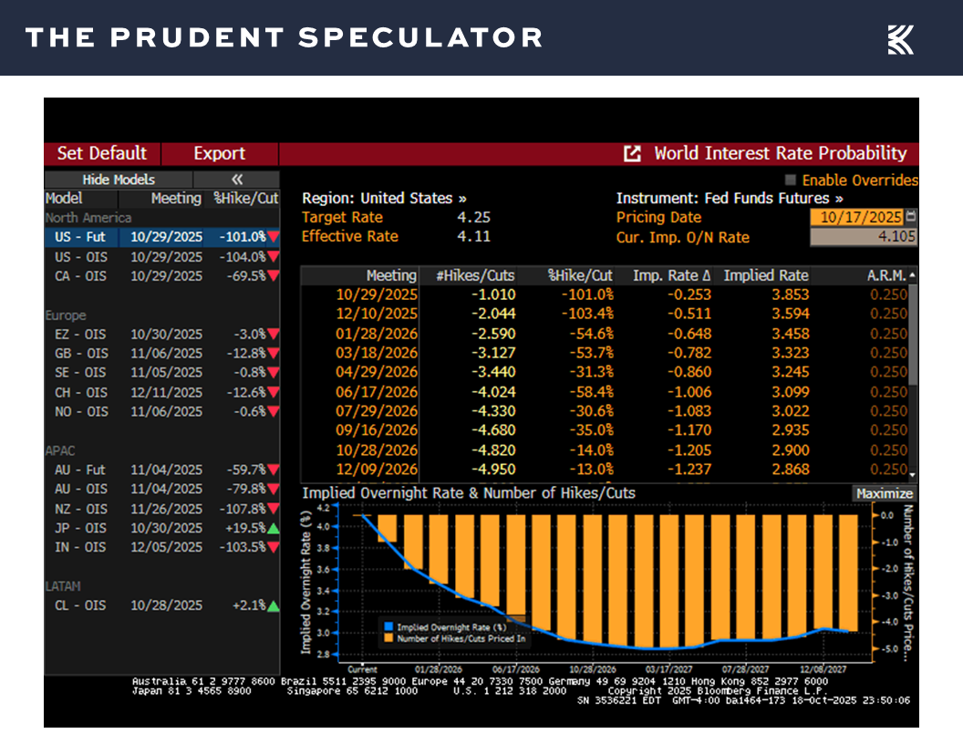The image size is (963, 744).
Task: Click the Export menu item
Action: tap(219, 153)
